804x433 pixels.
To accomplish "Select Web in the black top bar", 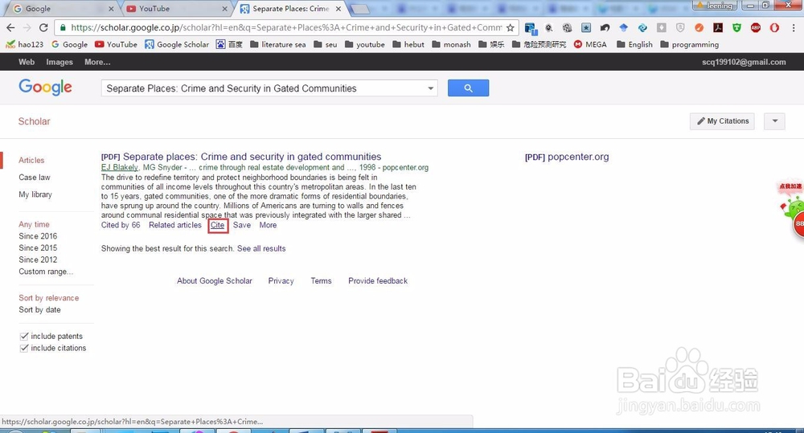I will [x=27, y=62].
